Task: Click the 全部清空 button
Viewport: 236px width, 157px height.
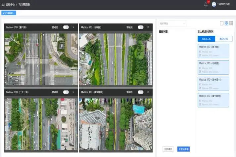Action: 168,149
